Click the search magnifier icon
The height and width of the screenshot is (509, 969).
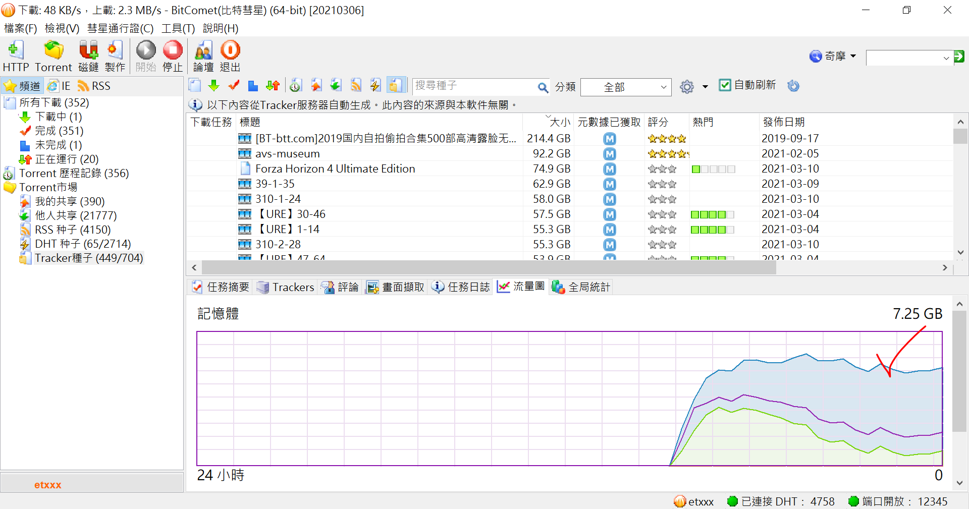543,87
